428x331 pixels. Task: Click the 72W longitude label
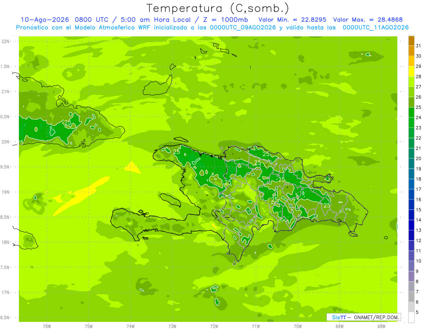(214, 326)
